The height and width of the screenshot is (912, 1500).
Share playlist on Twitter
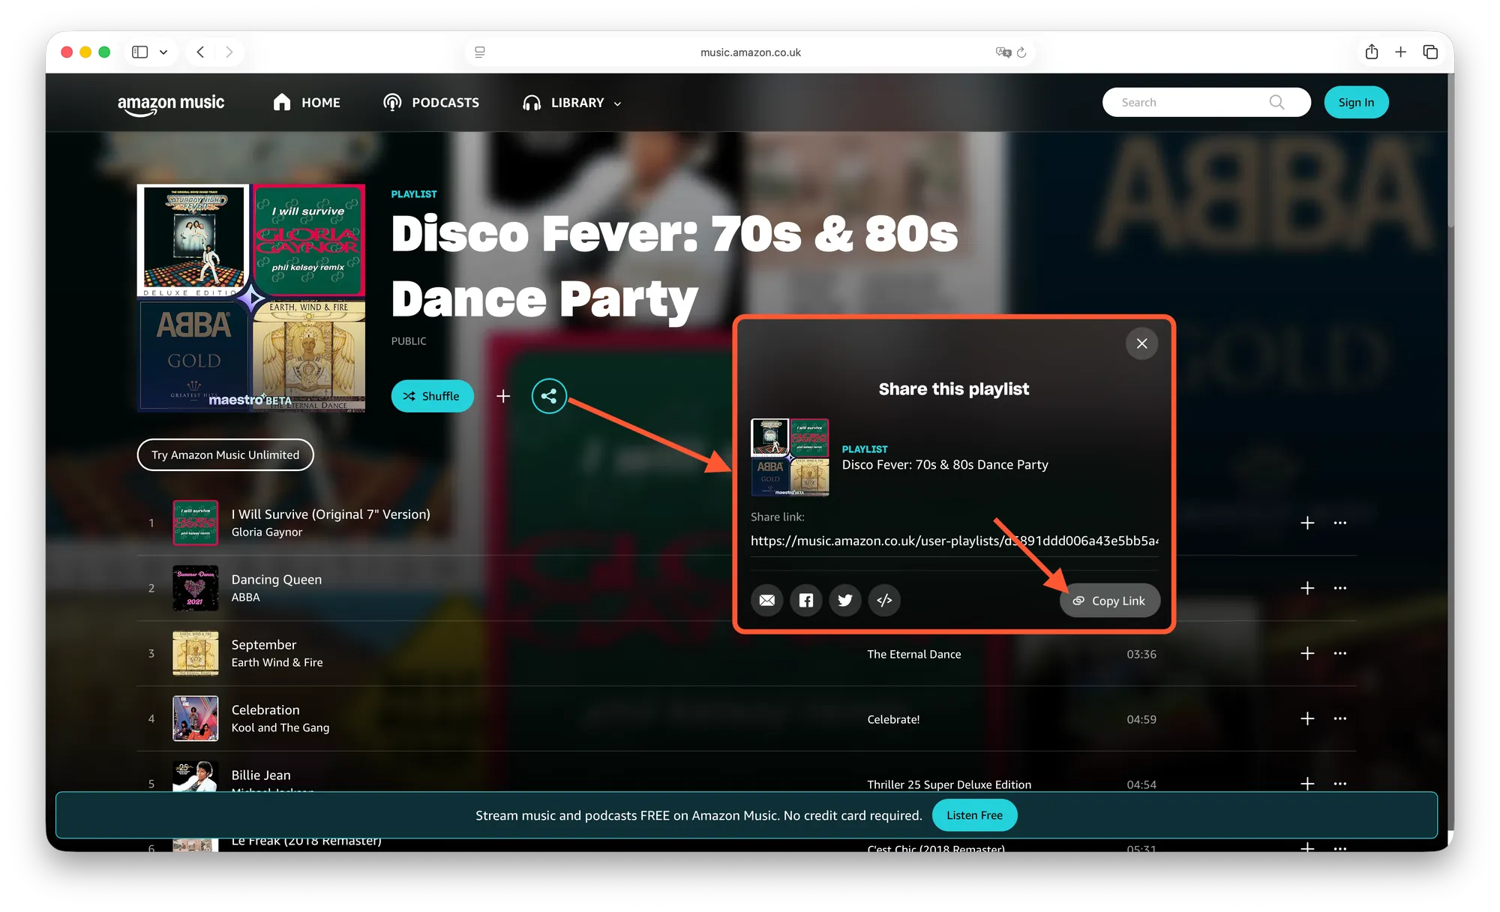845,600
